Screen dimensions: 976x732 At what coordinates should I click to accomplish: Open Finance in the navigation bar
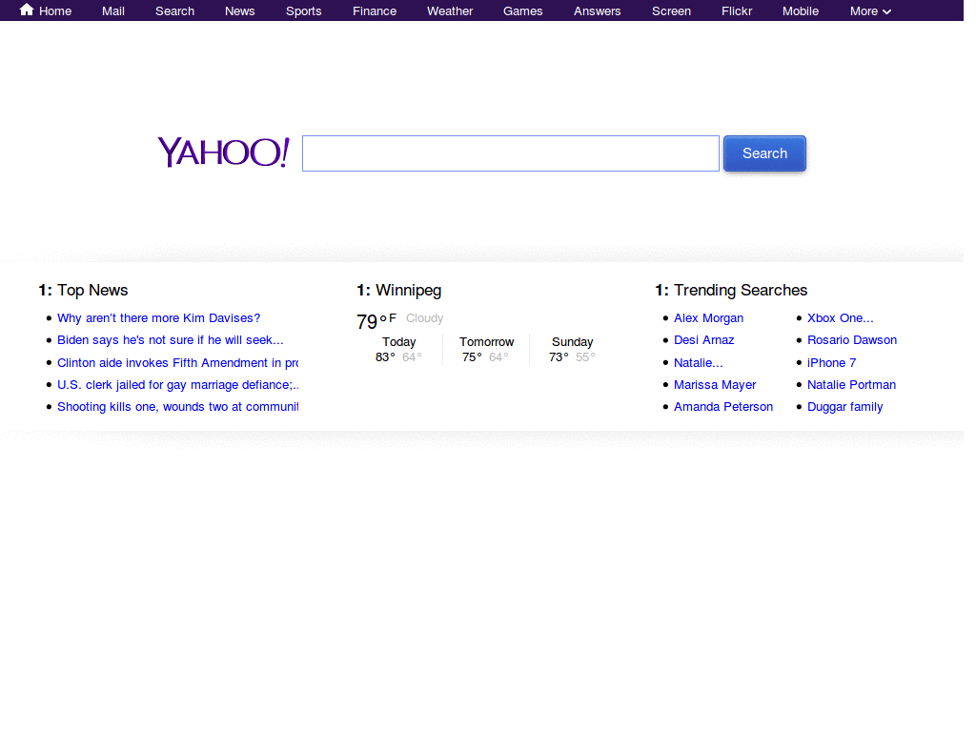tap(375, 11)
